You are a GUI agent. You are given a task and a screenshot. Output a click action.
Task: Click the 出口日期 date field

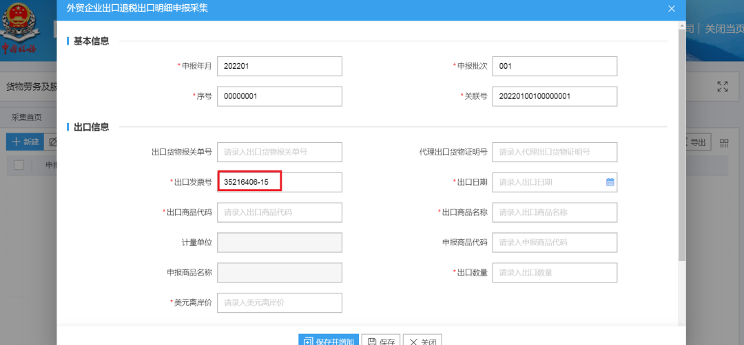coord(555,182)
